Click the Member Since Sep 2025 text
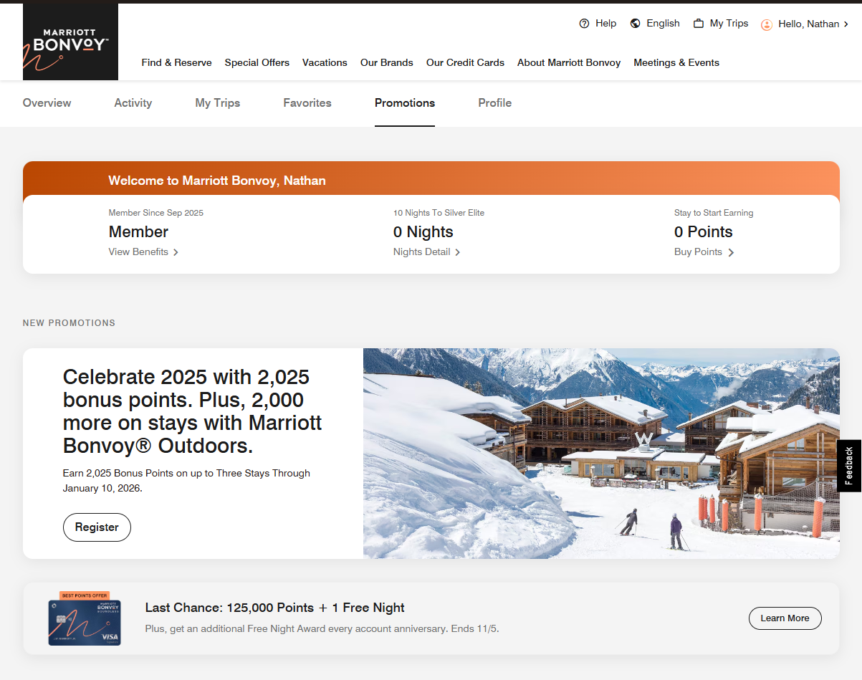The image size is (862, 680). pyautogui.click(x=156, y=213)
